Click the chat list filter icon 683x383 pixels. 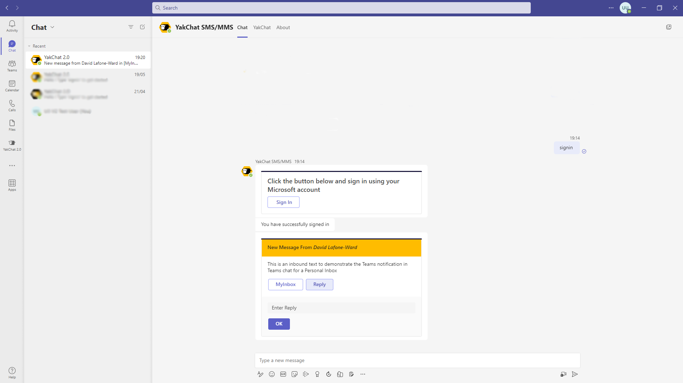point(131,27)
